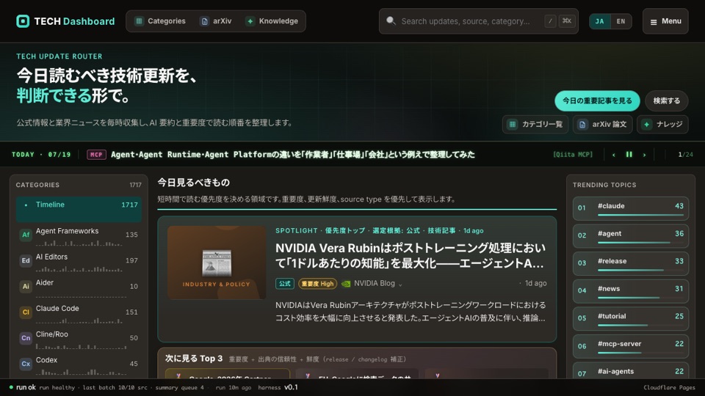Open the Menu hamburger button
Viewport: 705px width, 396px height.
665,21
